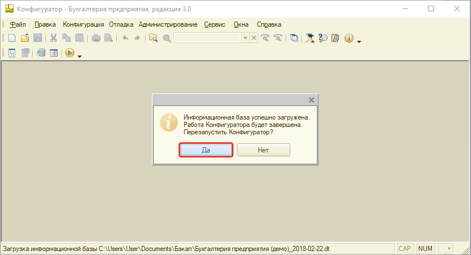Click the Paste clipboard icon
Viewport: 471px width, 255px height.
tap(79, 38)
